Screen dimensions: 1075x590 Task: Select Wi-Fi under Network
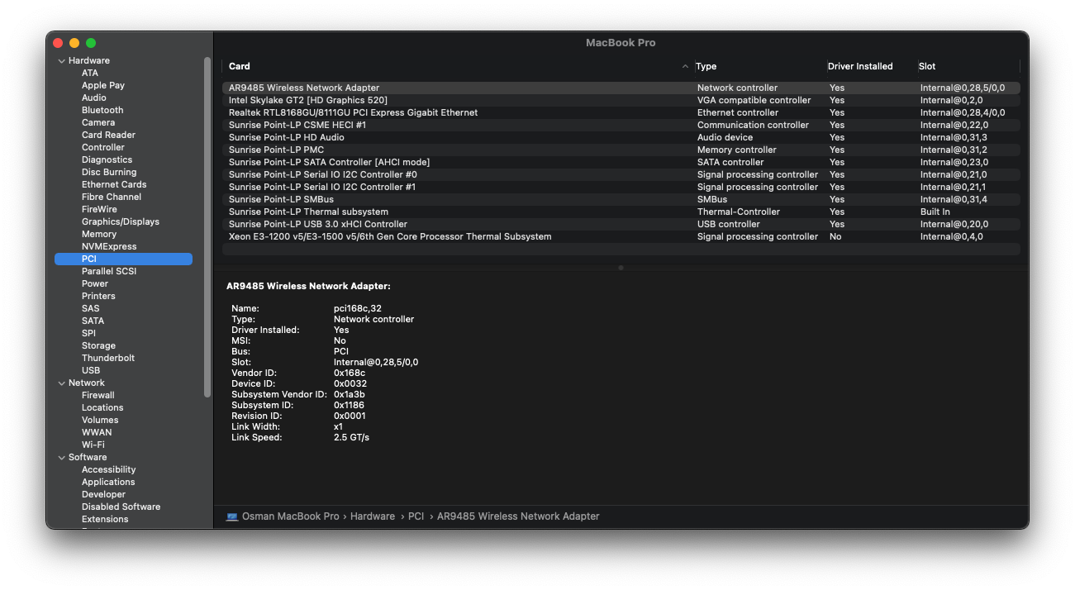93,445
